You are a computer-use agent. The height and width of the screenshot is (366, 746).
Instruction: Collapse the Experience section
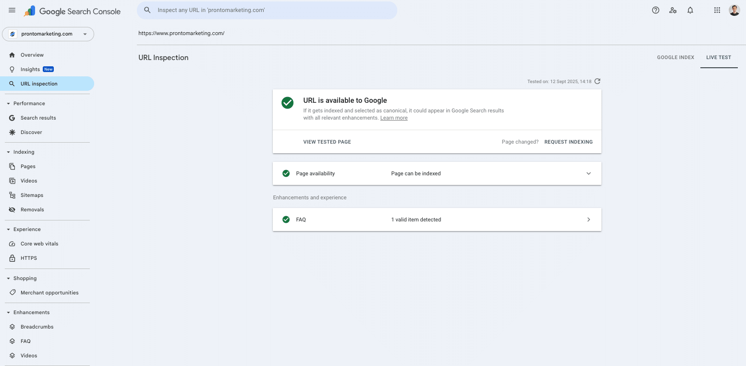pos(8,229)
